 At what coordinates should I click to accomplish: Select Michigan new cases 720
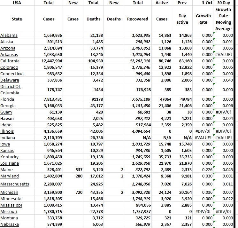(x=73, y=193)
